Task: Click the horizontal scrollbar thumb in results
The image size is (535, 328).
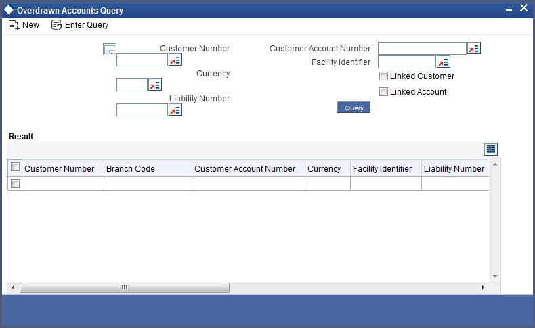Action: pyautogui.click(x=125, y=288)
